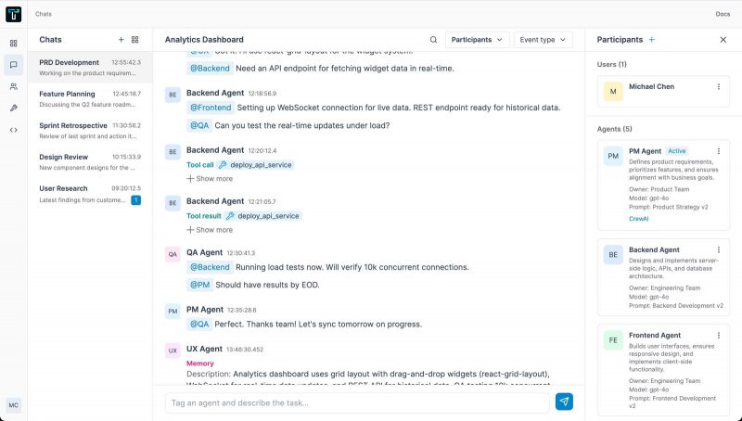Open the users icon in left sidebar
This screenshot has width=742, height=421.
point(13,86)
